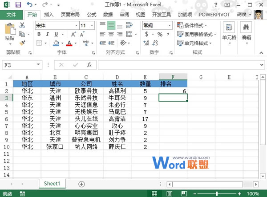Toggle bold formatting

pyautogui.click(x=39, y=34)
